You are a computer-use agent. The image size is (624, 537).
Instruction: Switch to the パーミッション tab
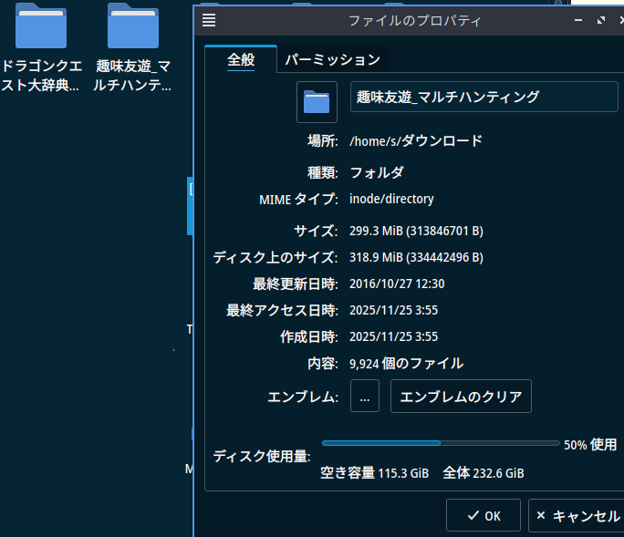[x=332, y=60]
